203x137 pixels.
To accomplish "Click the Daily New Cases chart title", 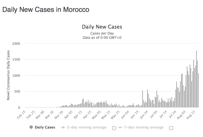I will pyautogui.click(x=102, y=27).
